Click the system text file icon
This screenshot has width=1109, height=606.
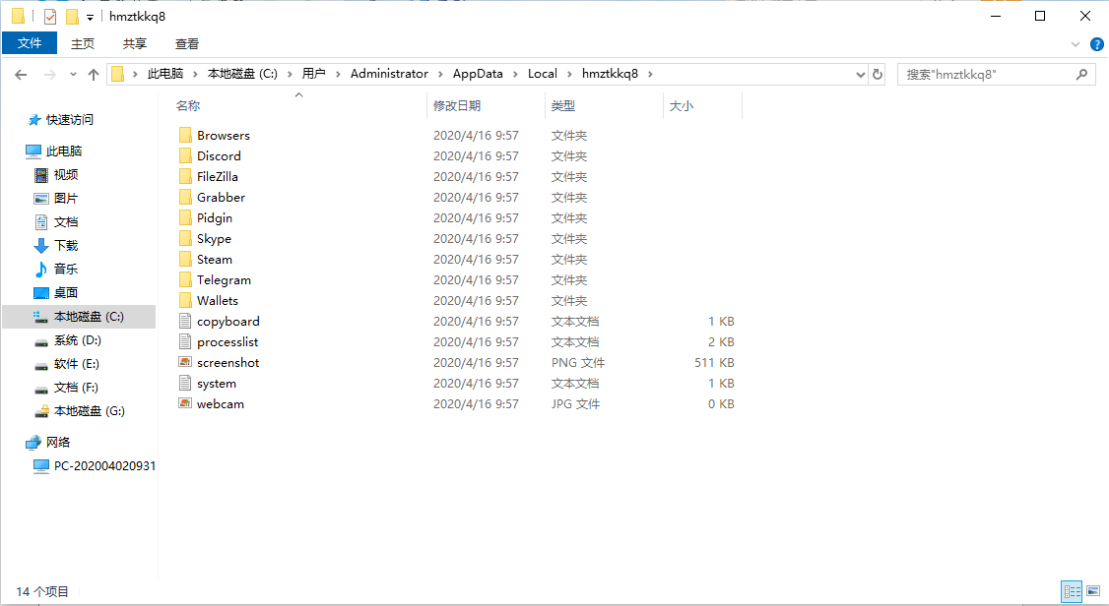click(x=185, y=383)
